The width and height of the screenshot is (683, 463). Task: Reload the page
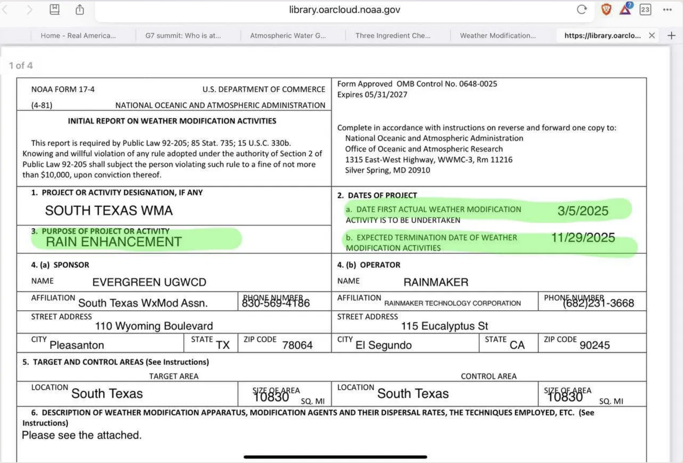click(x=582, y=10)
